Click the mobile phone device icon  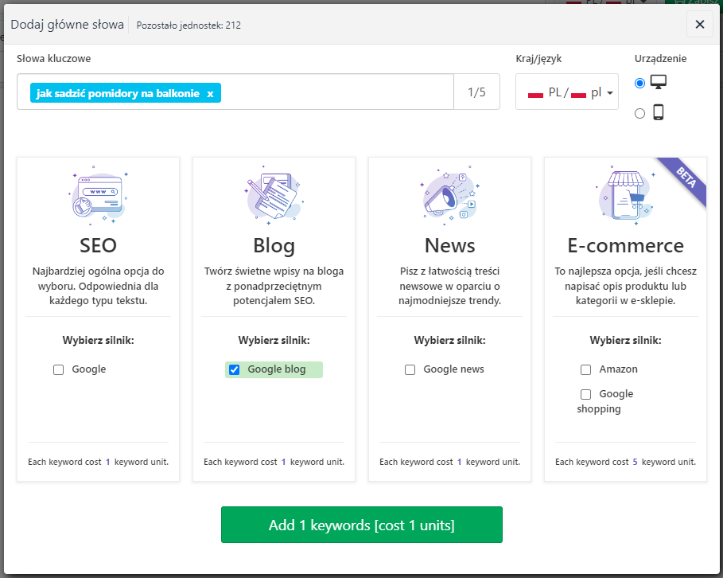click(659, 112)
